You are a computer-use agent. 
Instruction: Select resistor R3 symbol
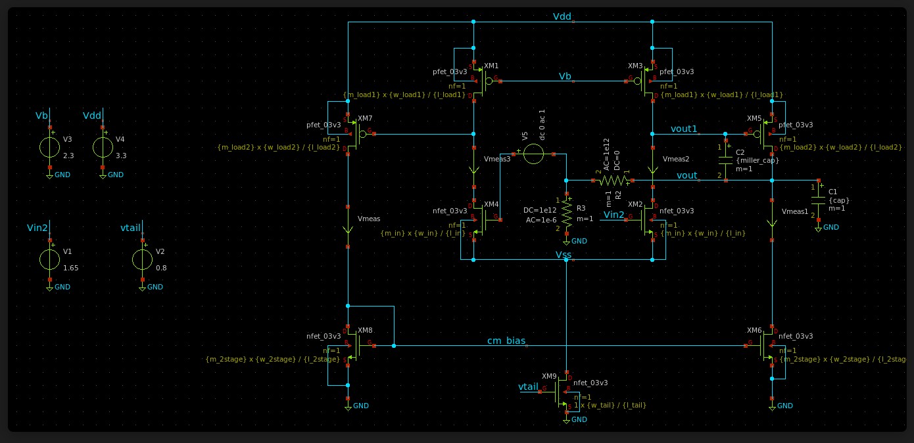pos(566,213)
